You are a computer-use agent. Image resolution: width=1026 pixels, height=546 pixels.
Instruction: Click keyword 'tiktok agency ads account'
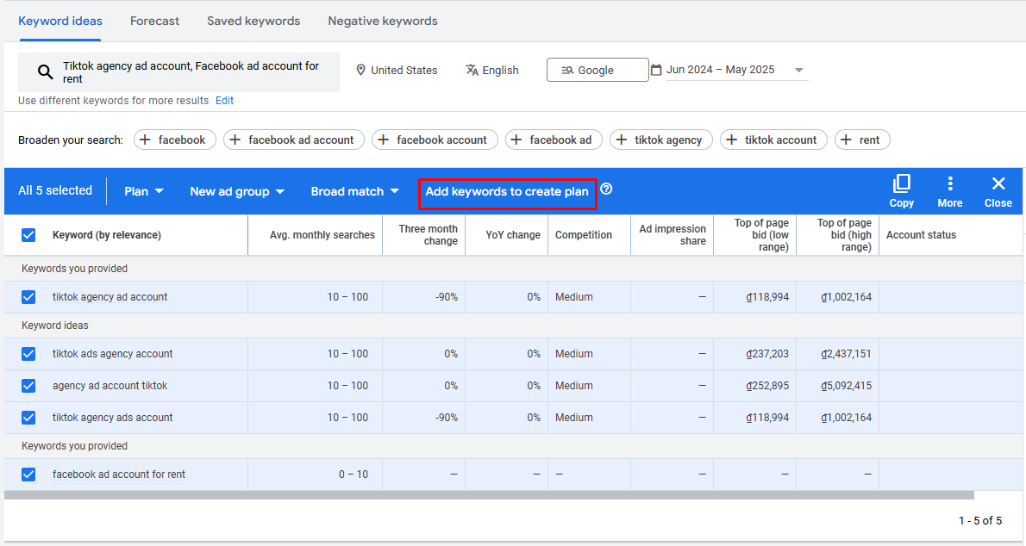point(113,417)
